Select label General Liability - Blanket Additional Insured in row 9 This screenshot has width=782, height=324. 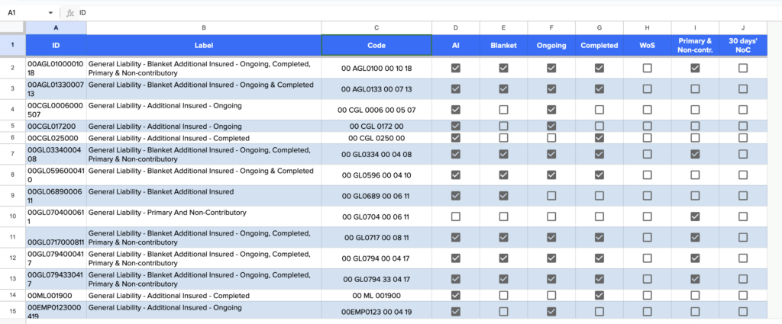(x=204, y=196)
